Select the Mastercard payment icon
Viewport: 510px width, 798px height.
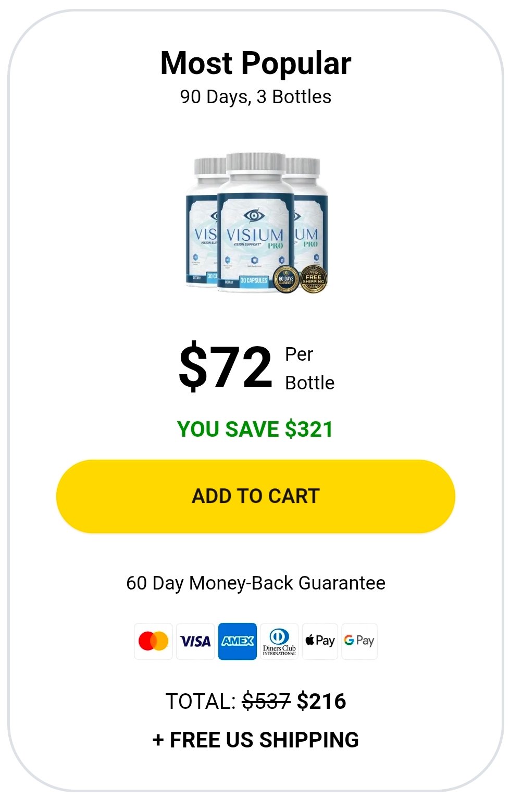153,641
